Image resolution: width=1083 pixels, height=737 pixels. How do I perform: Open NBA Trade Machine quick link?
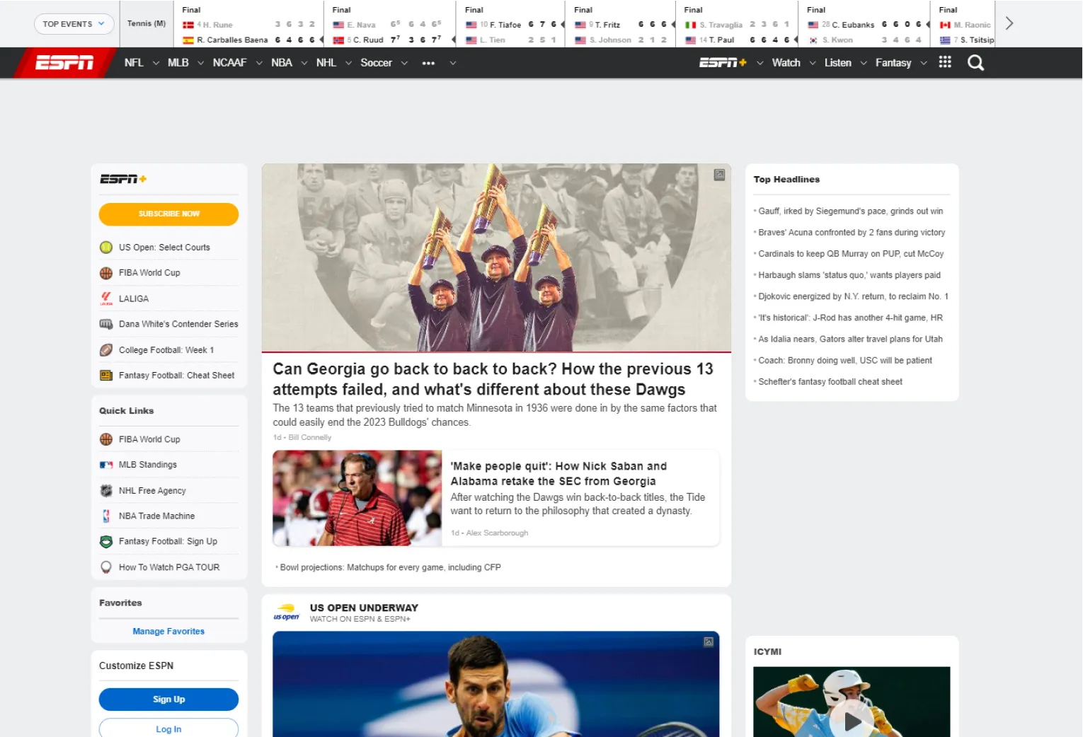156,516
